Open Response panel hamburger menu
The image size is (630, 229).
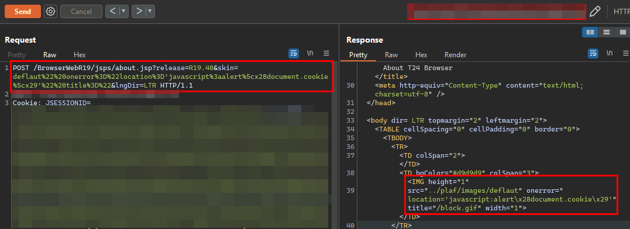click(x=625, y=53)
